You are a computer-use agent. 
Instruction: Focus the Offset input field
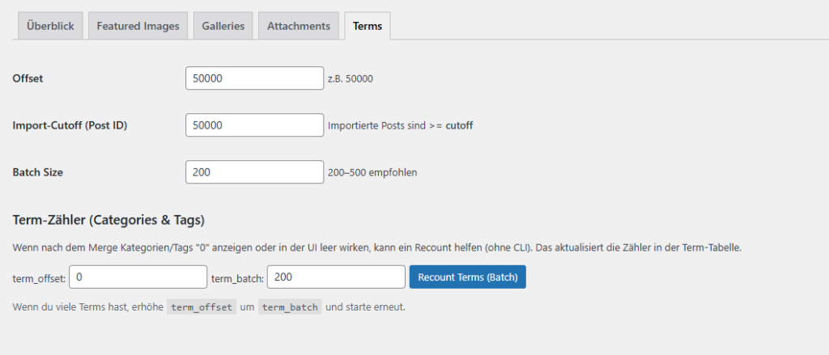pyautogui.click(x=254, y=78)
